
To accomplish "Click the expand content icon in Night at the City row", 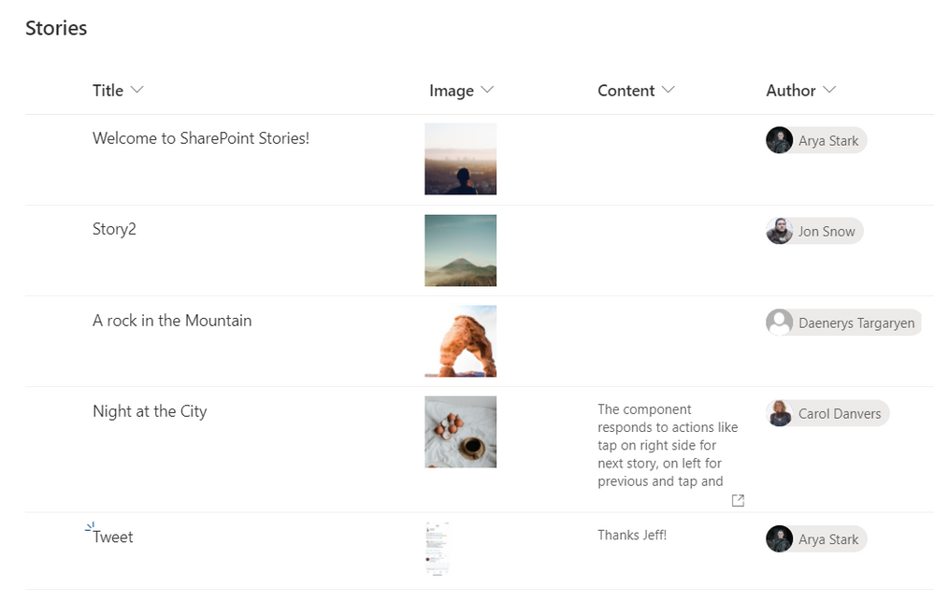I will 738,500.
